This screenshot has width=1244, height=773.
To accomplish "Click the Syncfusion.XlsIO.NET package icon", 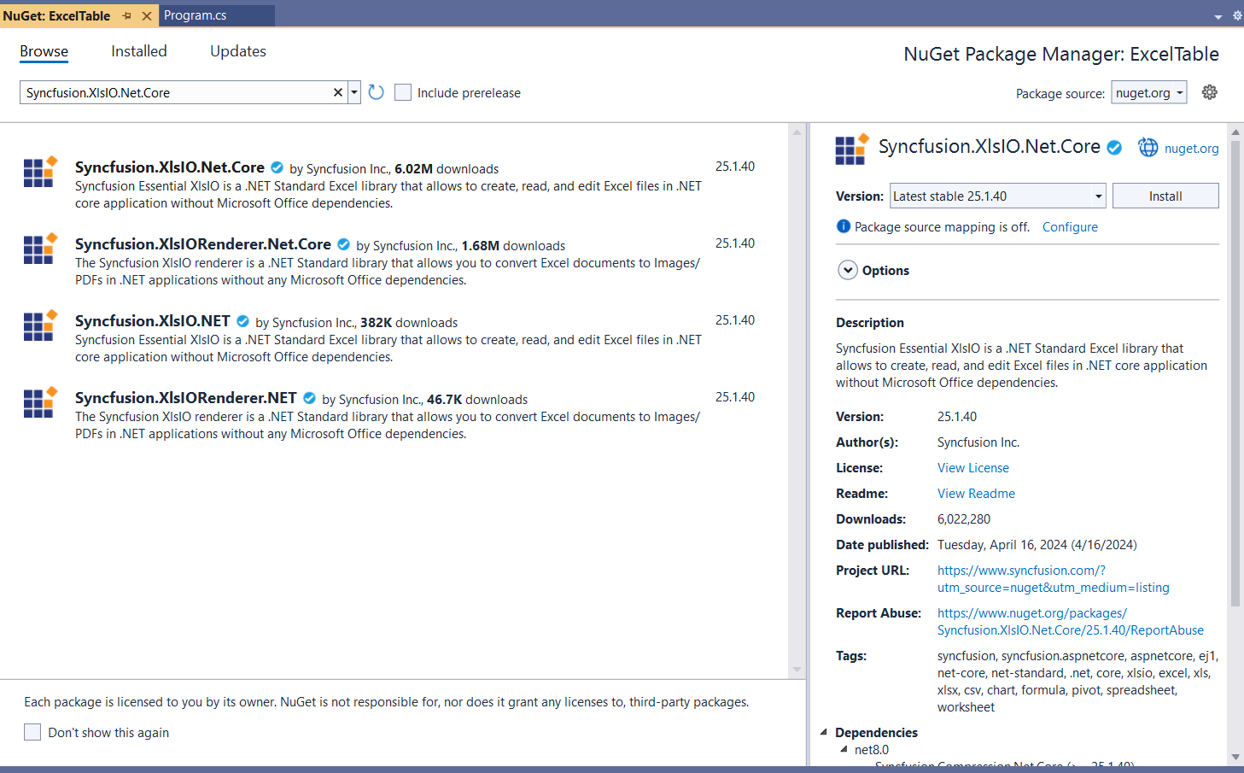I will (39, 325).
